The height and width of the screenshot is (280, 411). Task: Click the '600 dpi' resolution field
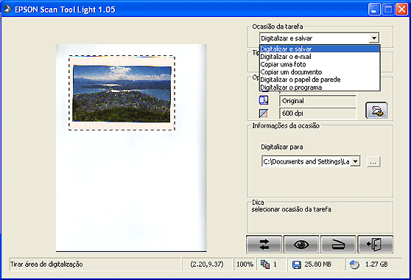tap(317, 113)
